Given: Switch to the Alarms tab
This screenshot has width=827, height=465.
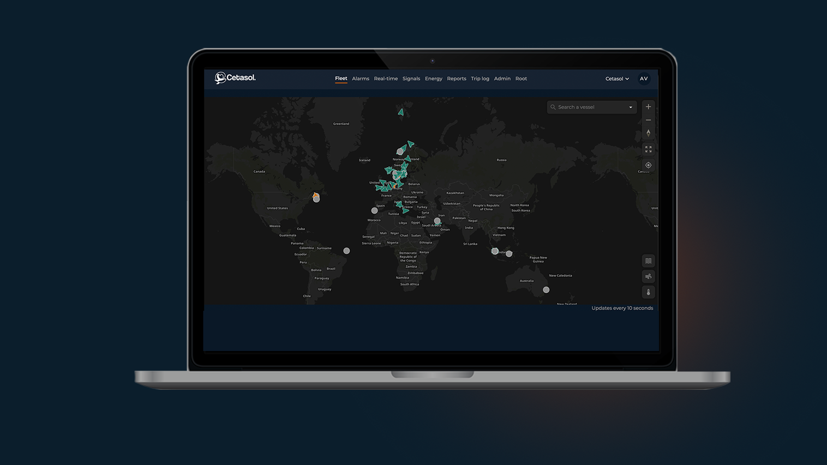Looking at the screenshot, I should coord(361,78).
